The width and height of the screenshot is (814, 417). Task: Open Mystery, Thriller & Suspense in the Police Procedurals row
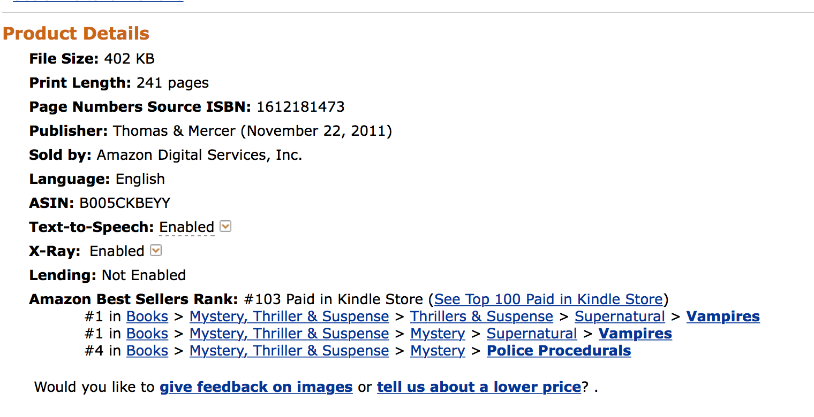289,351
